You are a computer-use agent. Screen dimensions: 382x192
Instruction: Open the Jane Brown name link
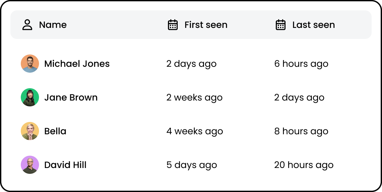(71, 98)
